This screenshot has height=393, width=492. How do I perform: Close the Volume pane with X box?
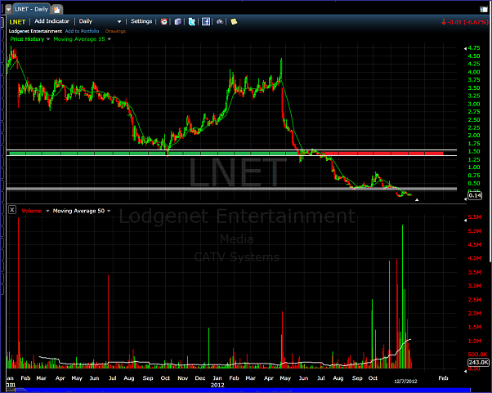coord(12,210)
